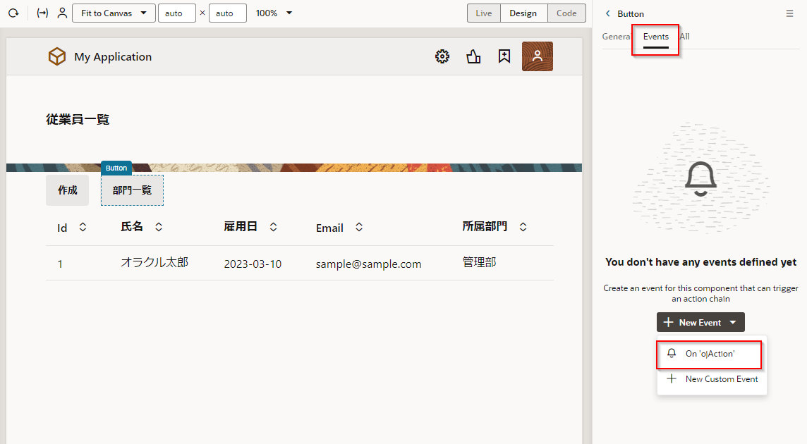807x444 pixels.
Task: Click the user avatar in app header
Action: pos(537,57)
